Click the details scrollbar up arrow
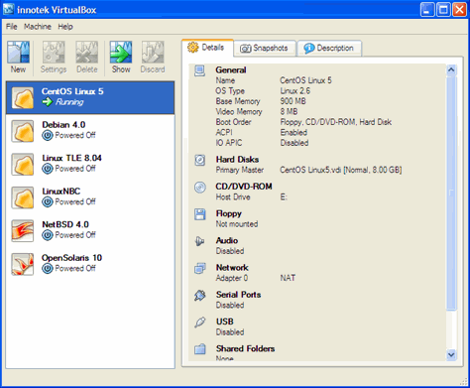Viewport: 470px width, 388px height. tap(451, 70)
